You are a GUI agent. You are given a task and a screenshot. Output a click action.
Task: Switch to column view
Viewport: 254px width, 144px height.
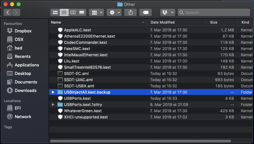coord(73,12)
